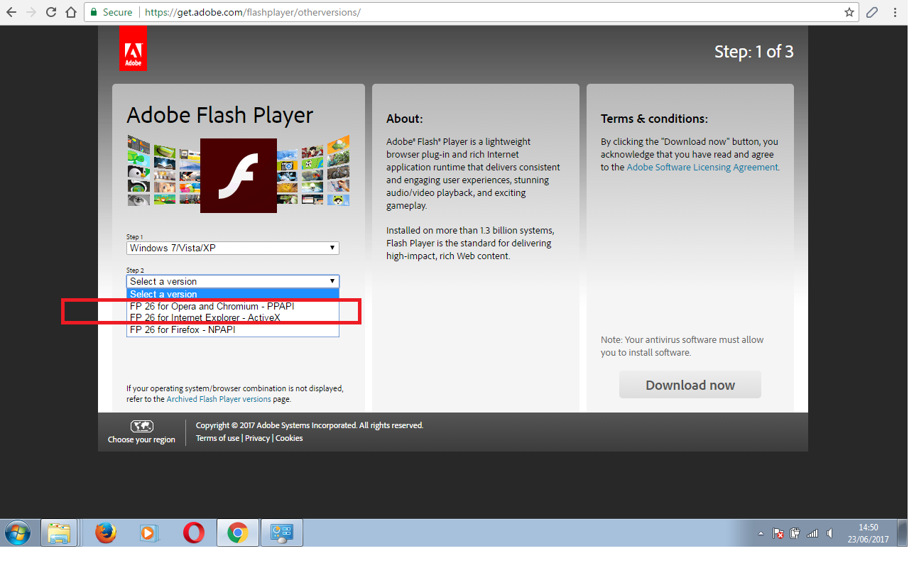Open the Step 2 version dropdown

click(x=233, y=281)
